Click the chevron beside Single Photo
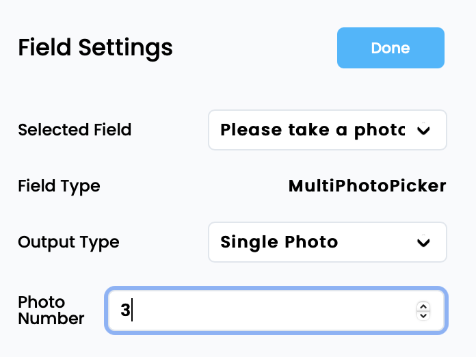This screenshot has width=476, height=357. coord(423,242)
